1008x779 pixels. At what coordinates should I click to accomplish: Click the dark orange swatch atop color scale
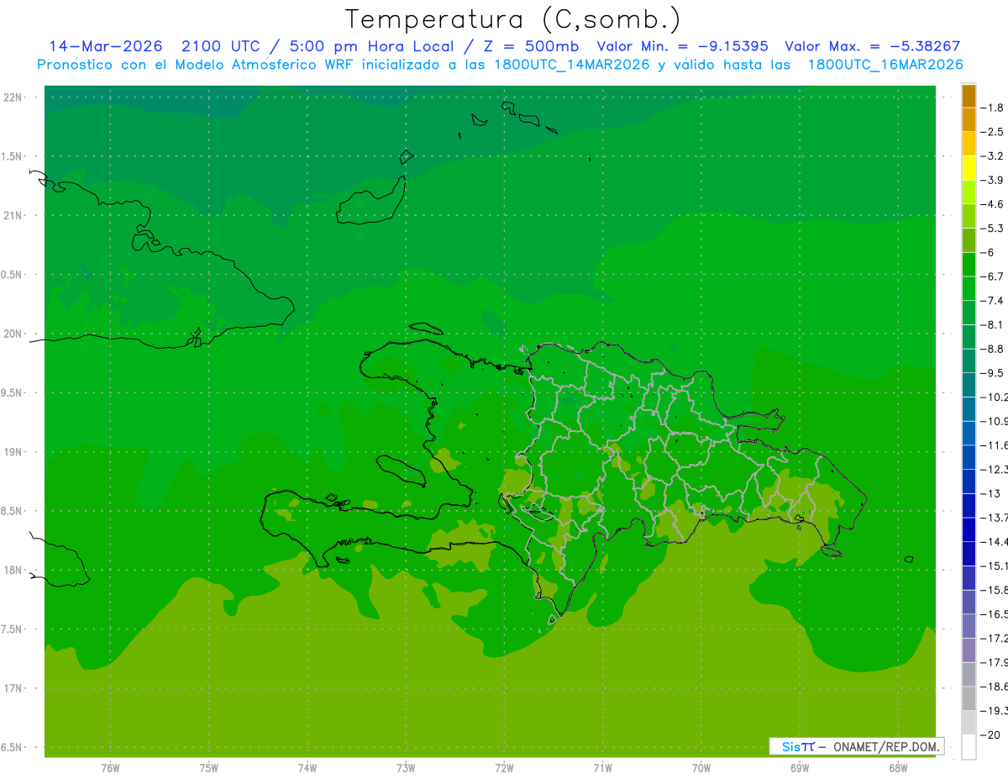(969, 96)
